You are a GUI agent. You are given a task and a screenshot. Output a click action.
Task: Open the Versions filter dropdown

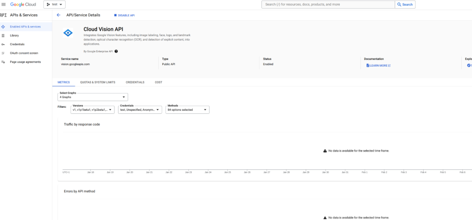click(93, 109)
